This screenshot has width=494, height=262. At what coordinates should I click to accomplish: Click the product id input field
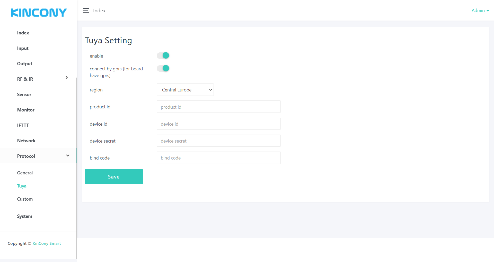(218, 107)
